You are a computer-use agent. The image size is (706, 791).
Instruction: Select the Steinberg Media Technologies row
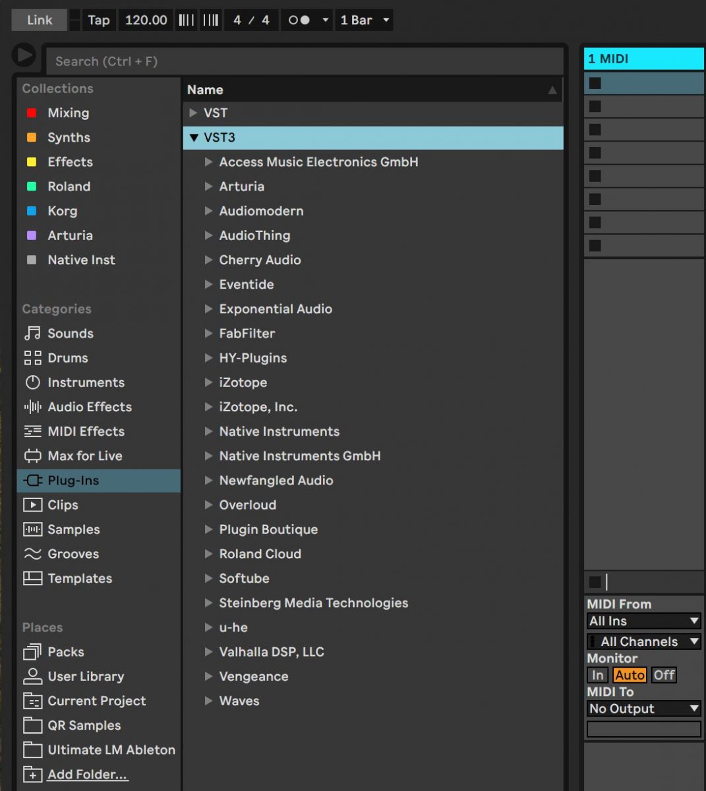pyautogui.click(x=373, y=602)
